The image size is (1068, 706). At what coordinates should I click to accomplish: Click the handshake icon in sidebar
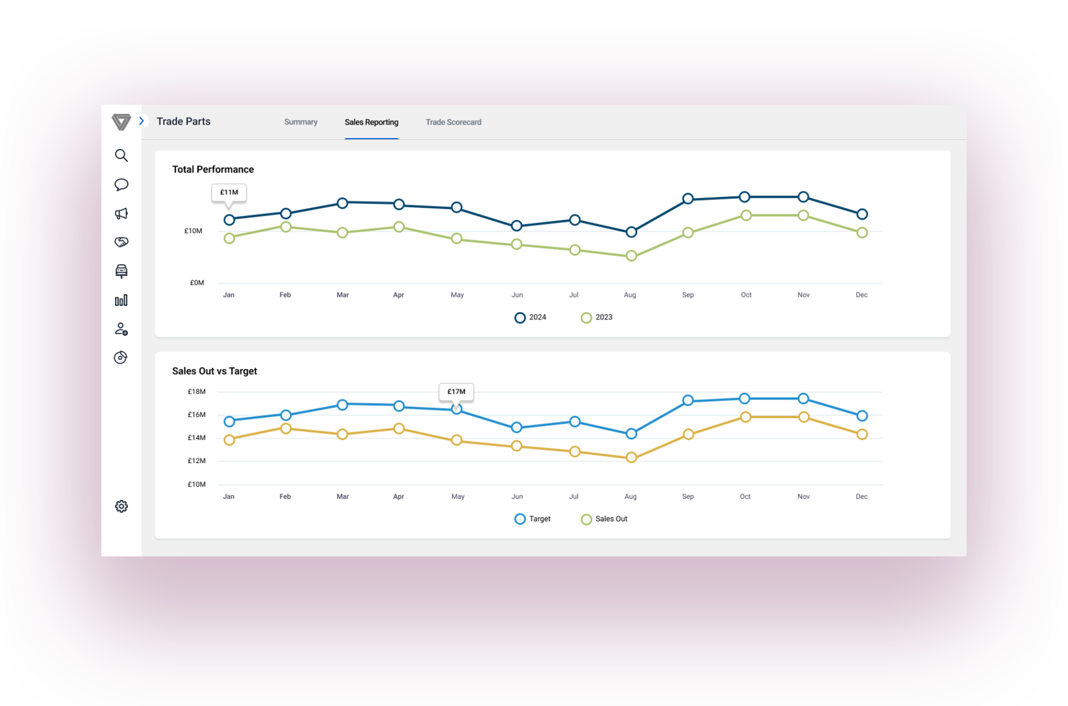coord(121,242)
